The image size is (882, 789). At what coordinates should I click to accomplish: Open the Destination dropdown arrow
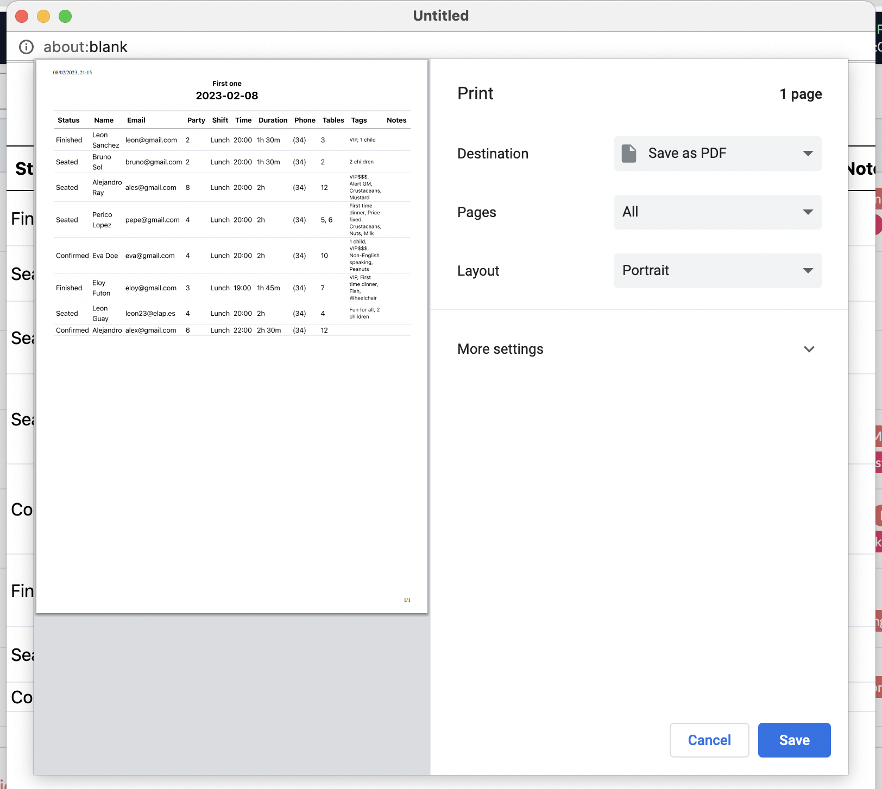click(x=808, y=154)
